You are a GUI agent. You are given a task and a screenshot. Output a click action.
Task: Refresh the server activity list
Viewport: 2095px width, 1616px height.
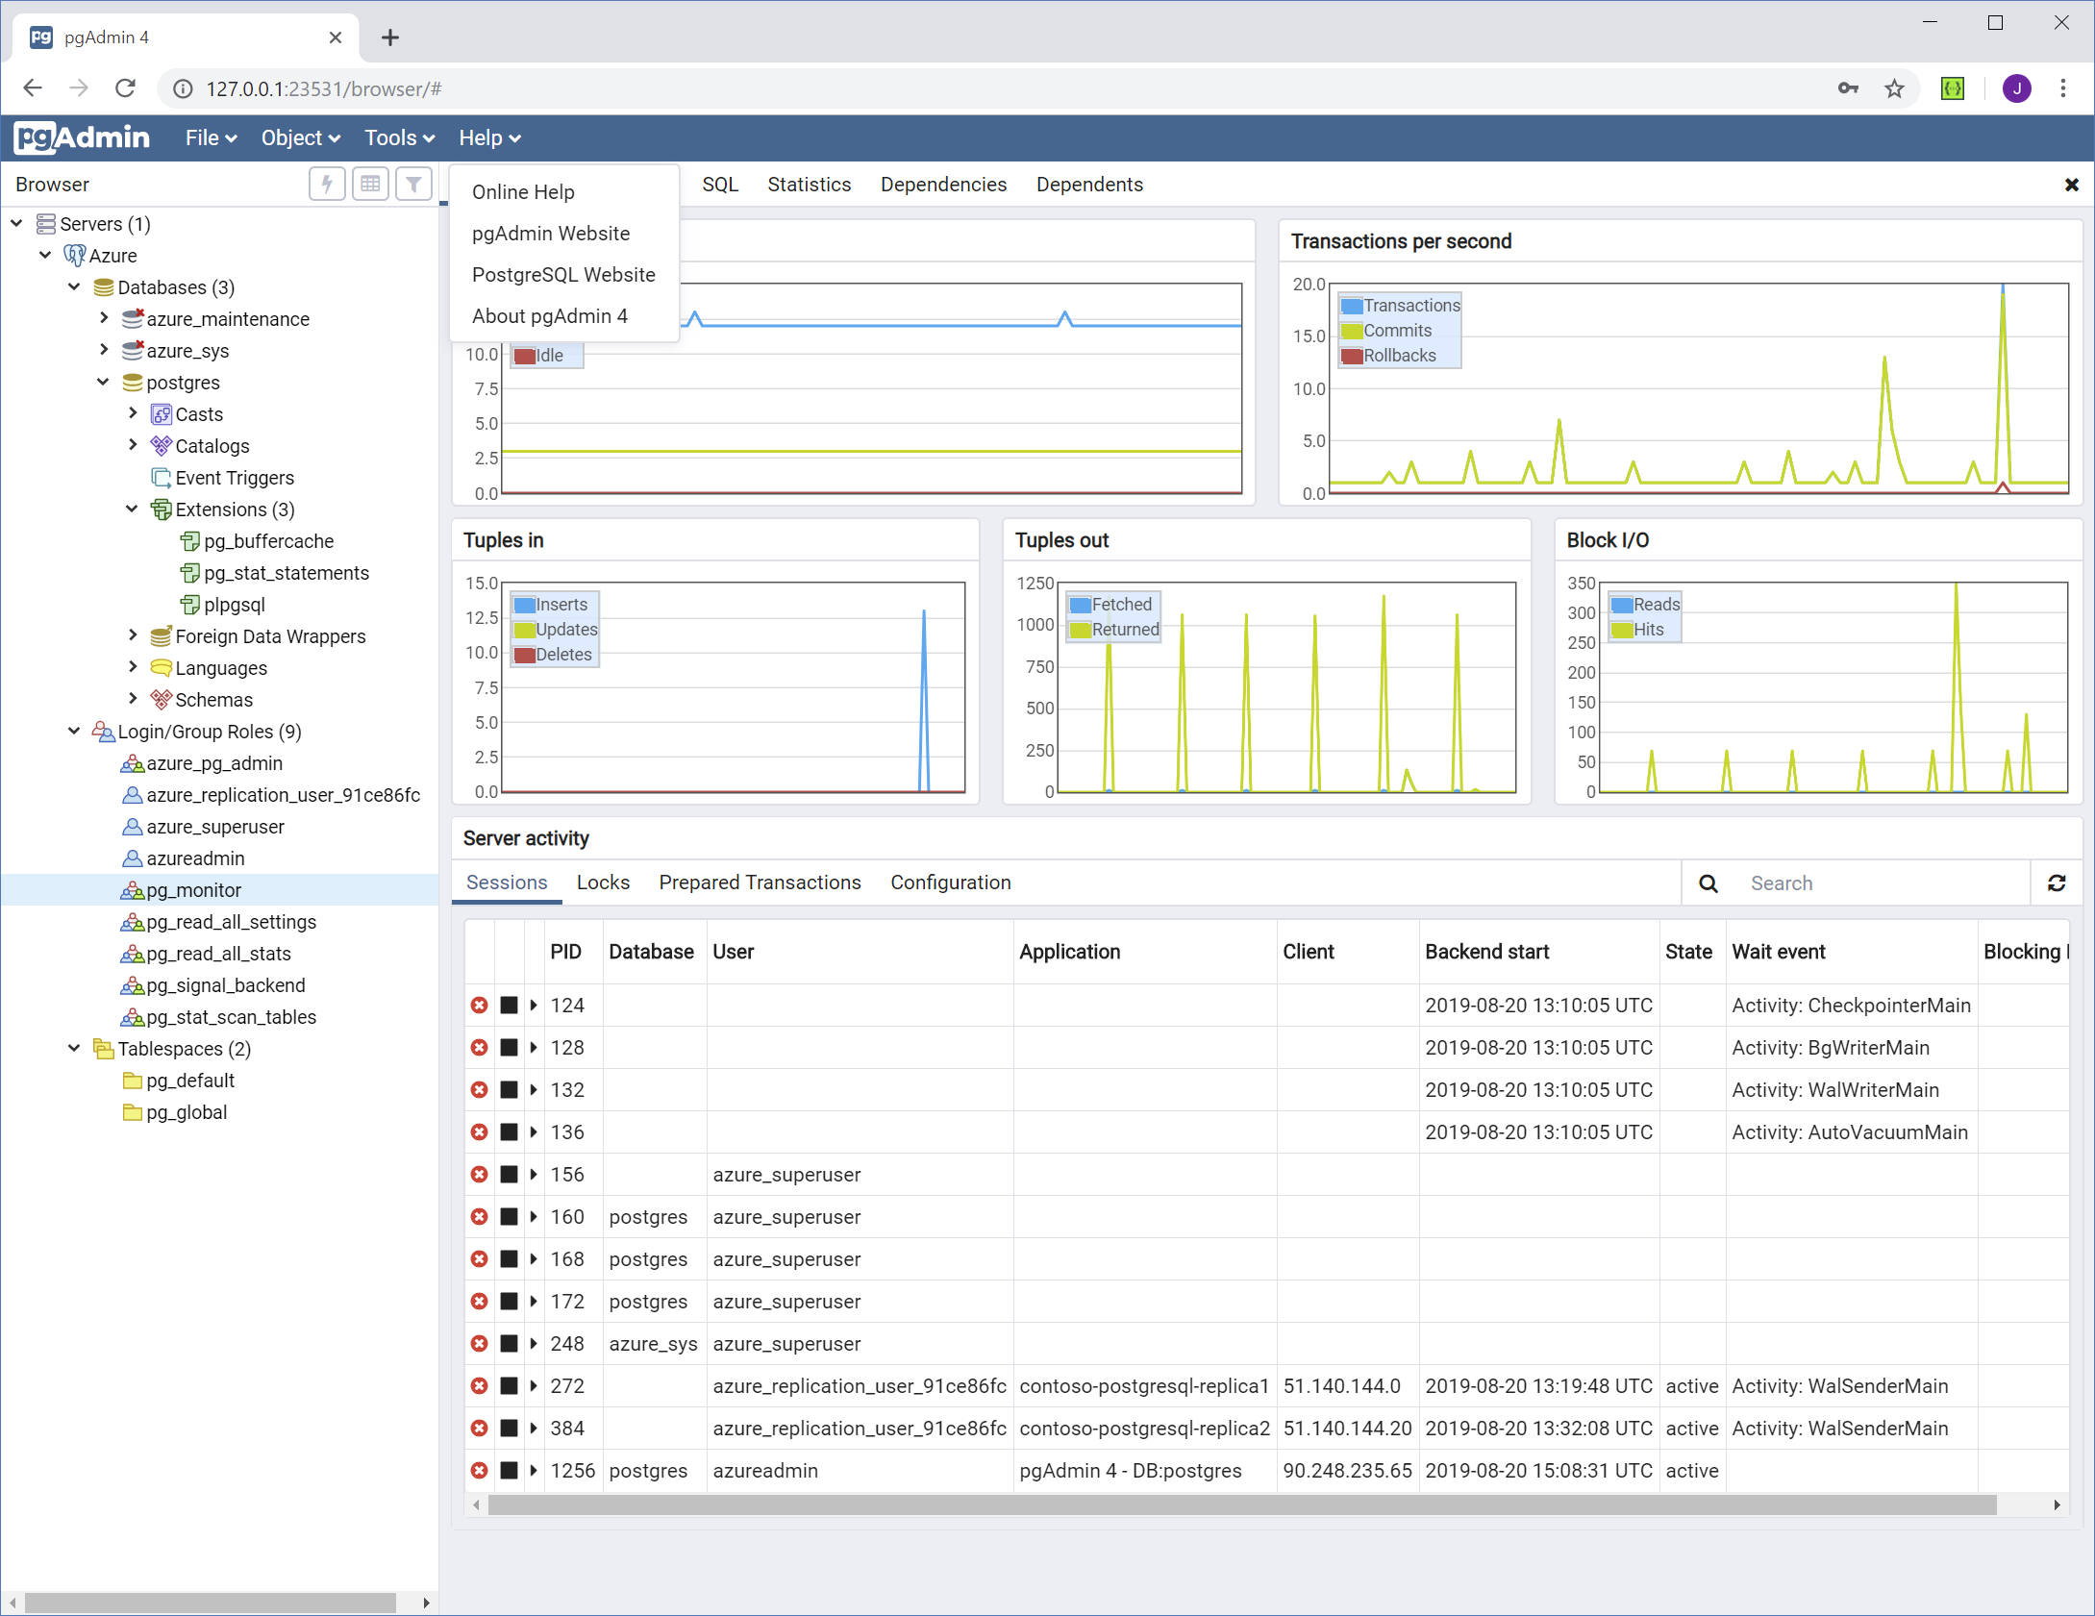(2057, 883)
